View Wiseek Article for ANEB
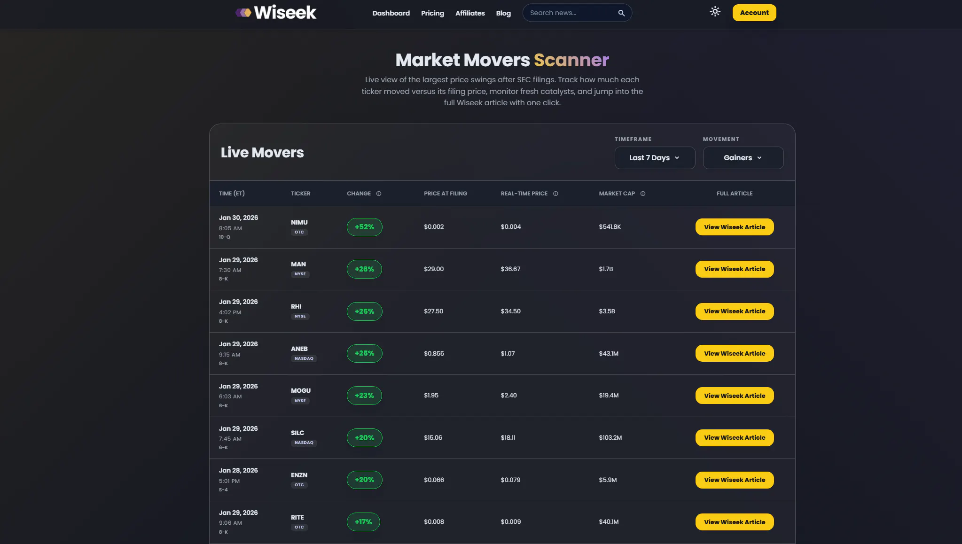 (x=735, y=353)
